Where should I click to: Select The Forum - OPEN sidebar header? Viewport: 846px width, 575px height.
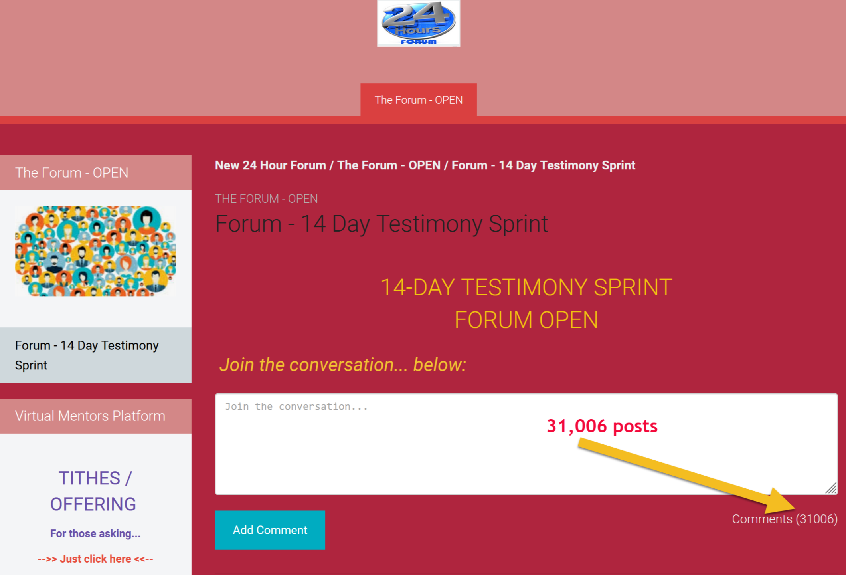(96, 172)
